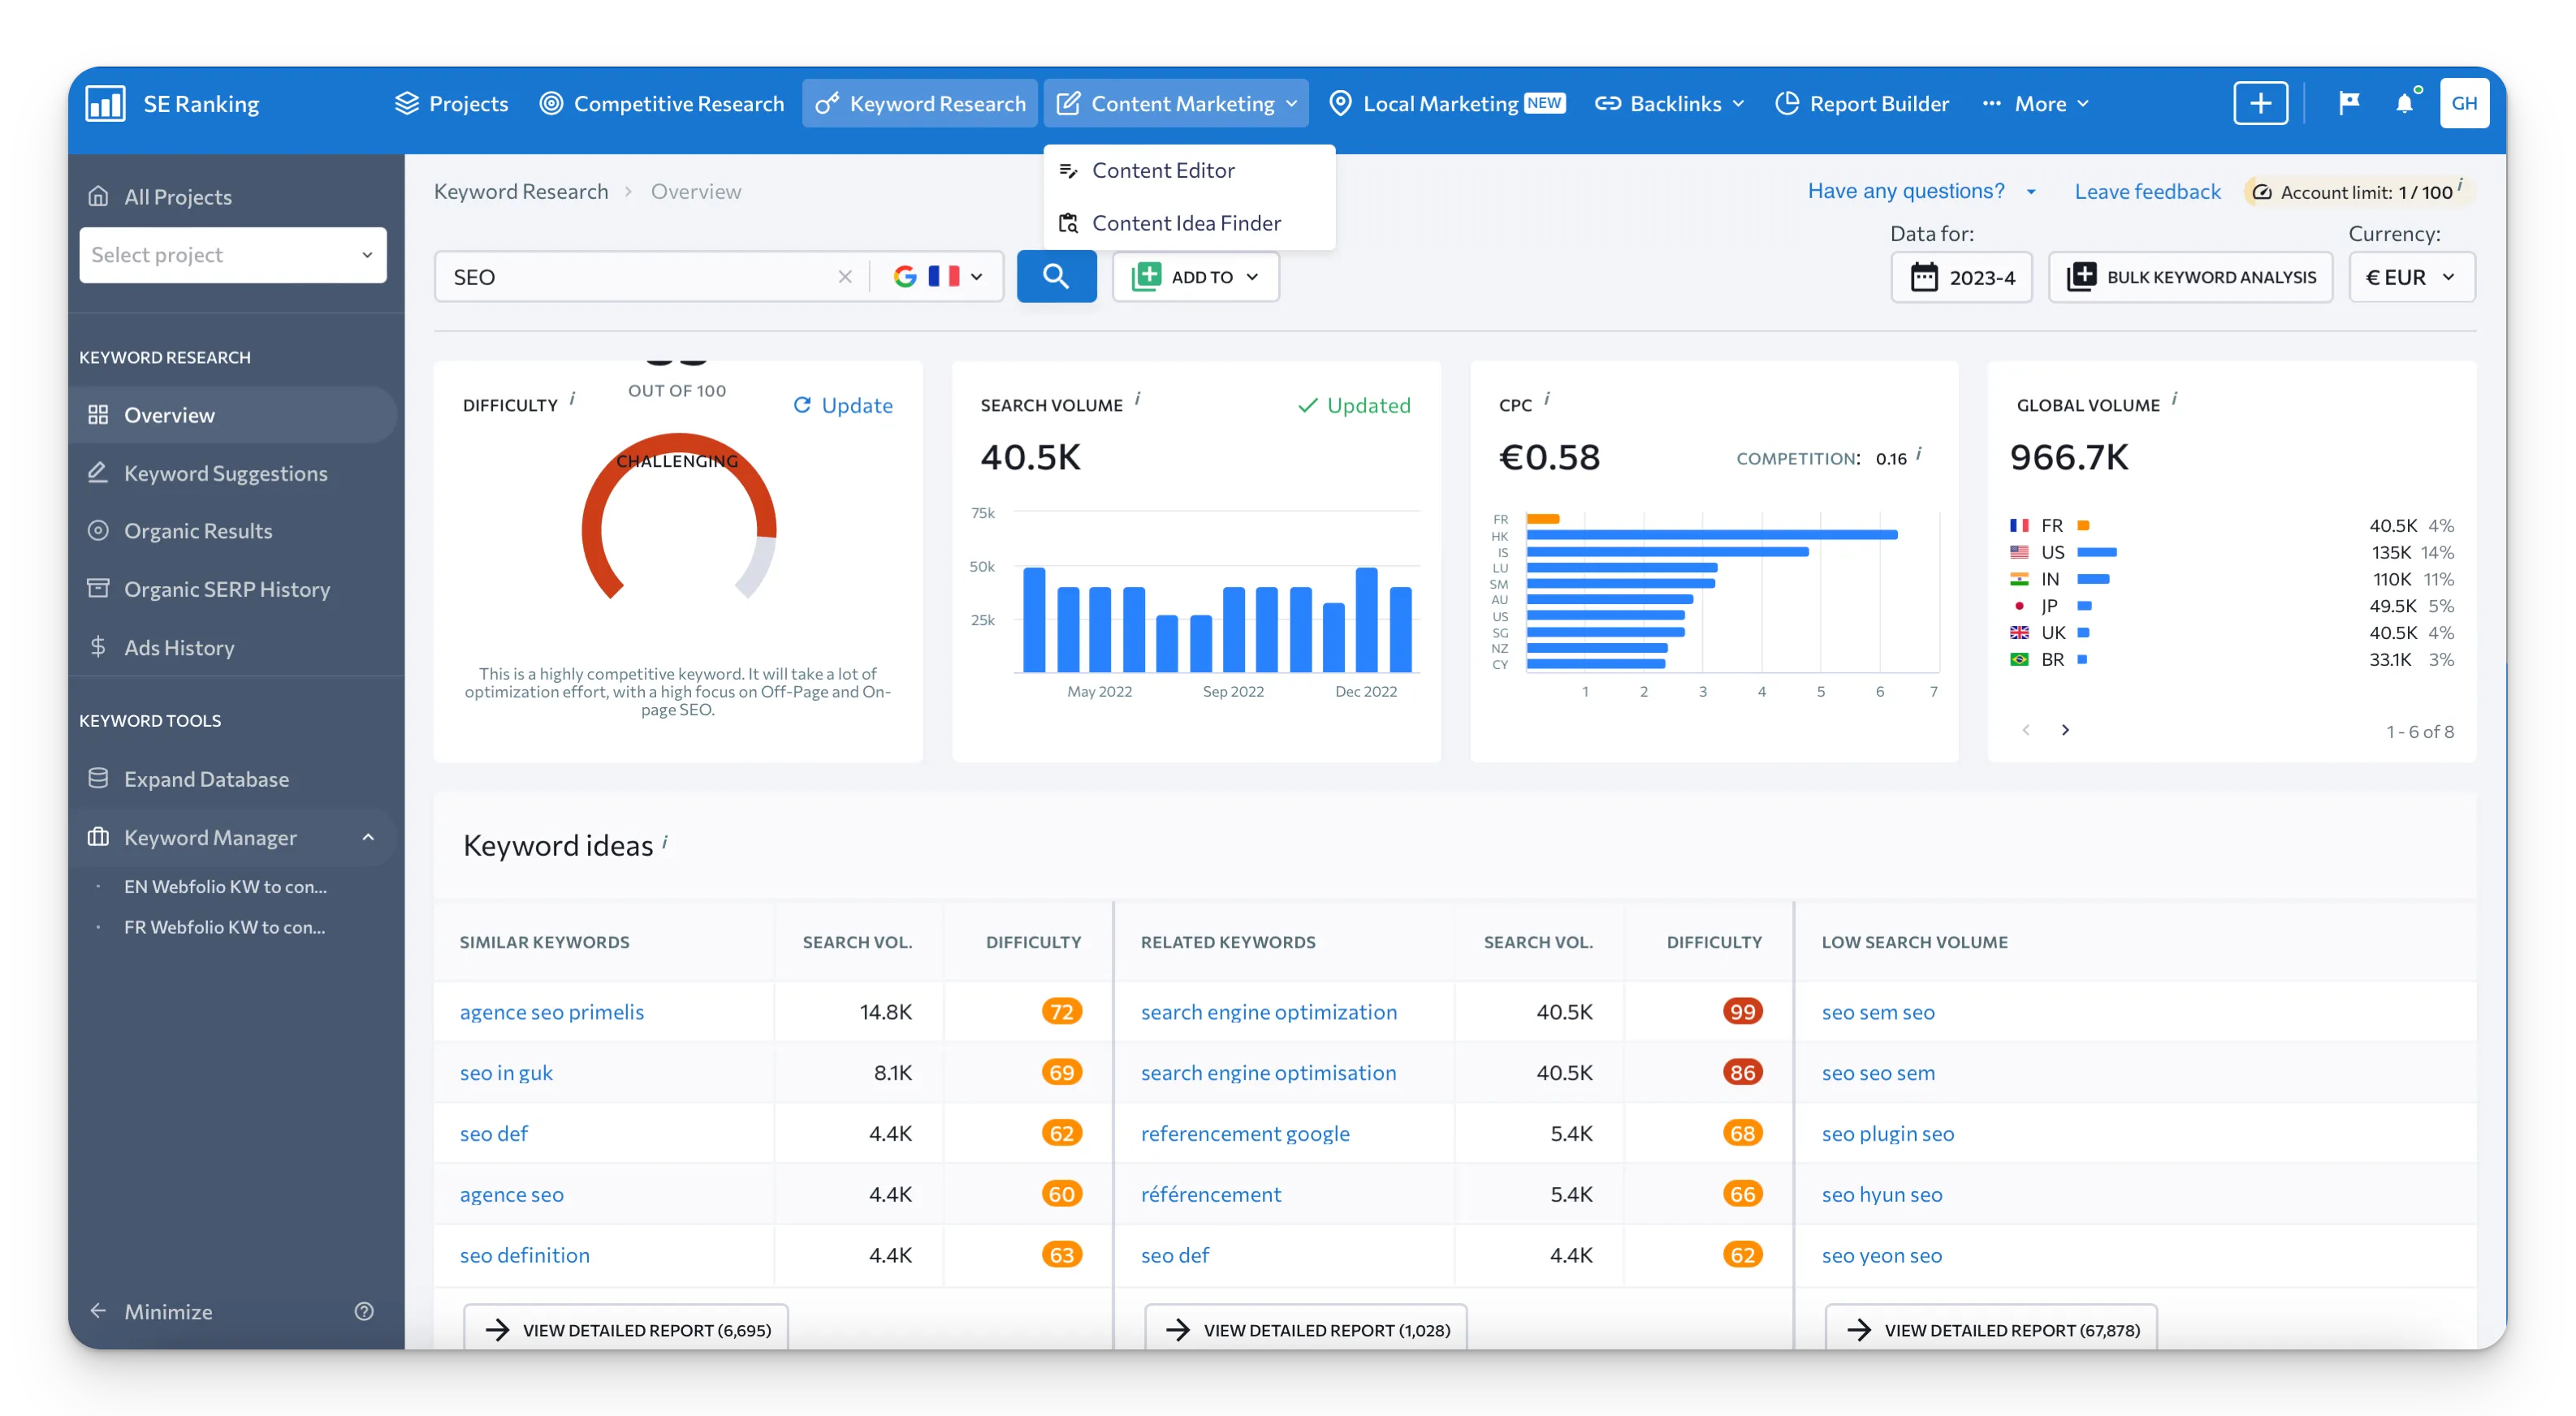Image resolution: width=2576 pixels, height=1416 pixels.
Task: Click the help question mark icon
Action: pyautogui.click(x=364, y=1311)
